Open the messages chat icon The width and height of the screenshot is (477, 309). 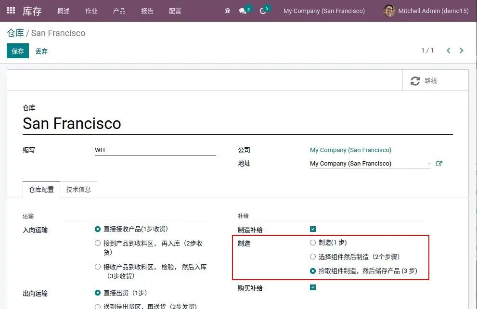pos(243,11)
